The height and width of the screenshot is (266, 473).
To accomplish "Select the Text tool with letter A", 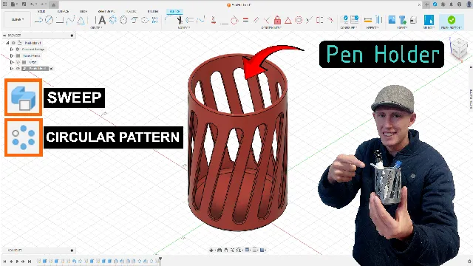I will click(x=102, y=20).
